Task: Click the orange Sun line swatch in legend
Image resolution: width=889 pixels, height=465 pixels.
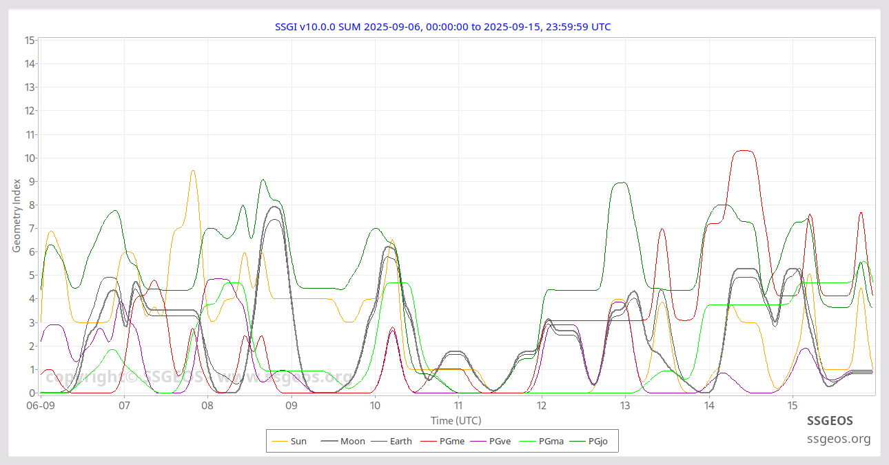Action: [x=280, y=441]
